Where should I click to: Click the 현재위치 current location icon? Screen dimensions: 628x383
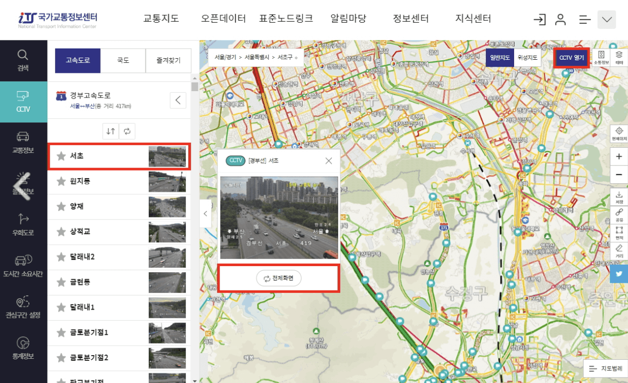619,133
